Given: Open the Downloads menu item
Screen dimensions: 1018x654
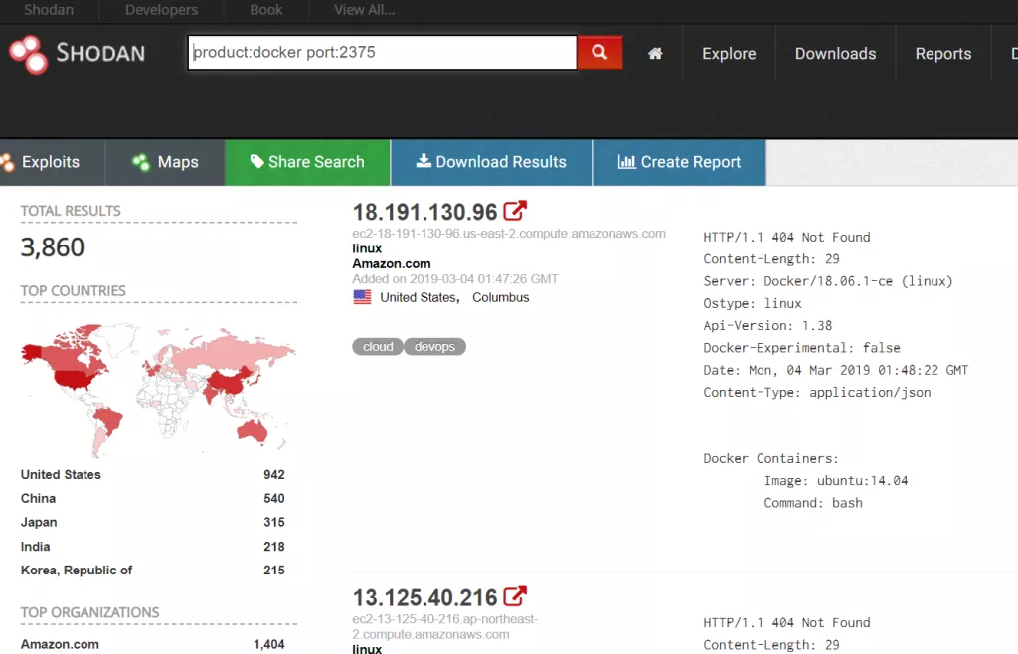Looking at the screenshot, I should click(x=835, y=54).
